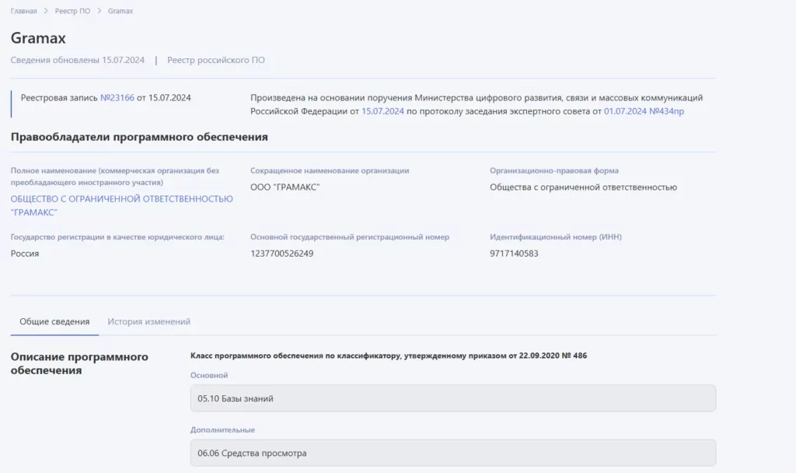The image size is (796, 473).
Task: Click the 05.10 Базы знаний field
Action: tap(453, 398)
